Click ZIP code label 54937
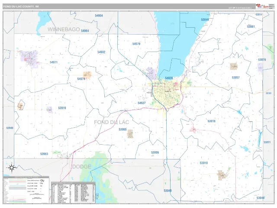 (142, 103)
